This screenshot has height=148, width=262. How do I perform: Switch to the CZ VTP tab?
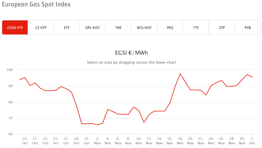pos(41,28)
